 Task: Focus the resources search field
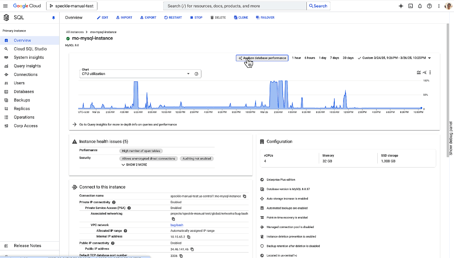(235, 6)
